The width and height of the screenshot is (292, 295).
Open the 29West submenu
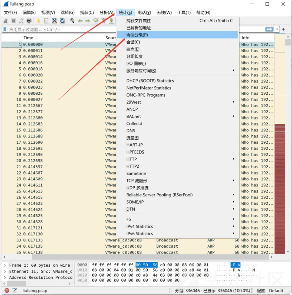(177, 102)
